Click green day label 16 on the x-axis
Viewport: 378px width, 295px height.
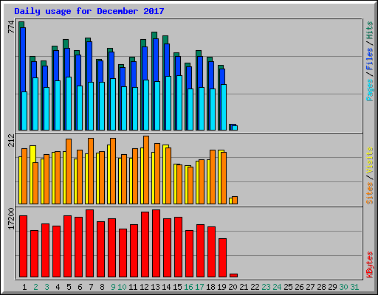[188, 287]
